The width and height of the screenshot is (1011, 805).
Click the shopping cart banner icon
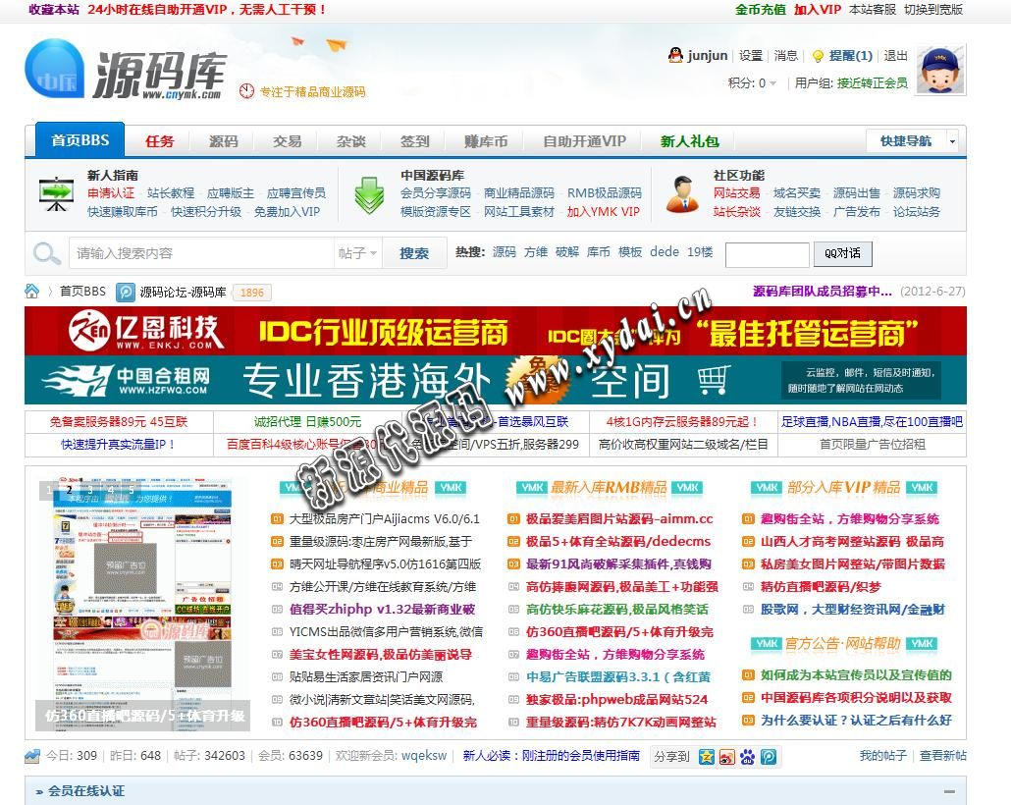tap(714, 379)
